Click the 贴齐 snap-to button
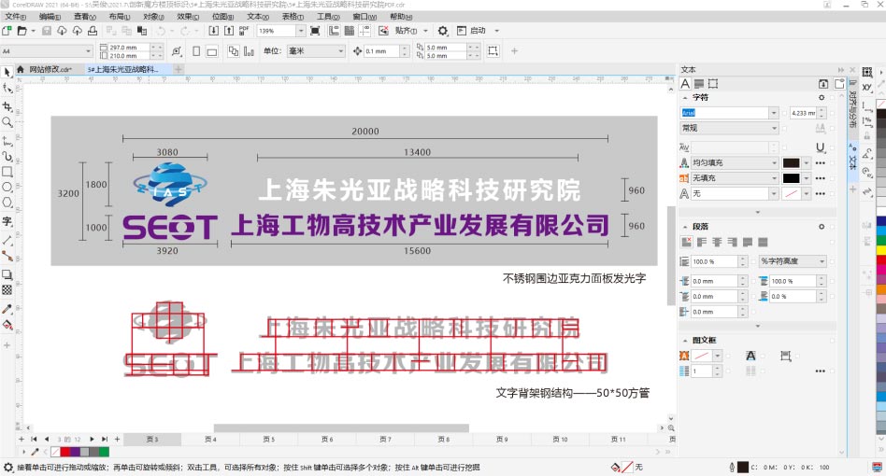The height and width of the screenshot is (476, 886). pyautogui.click(x=406, y=31)
